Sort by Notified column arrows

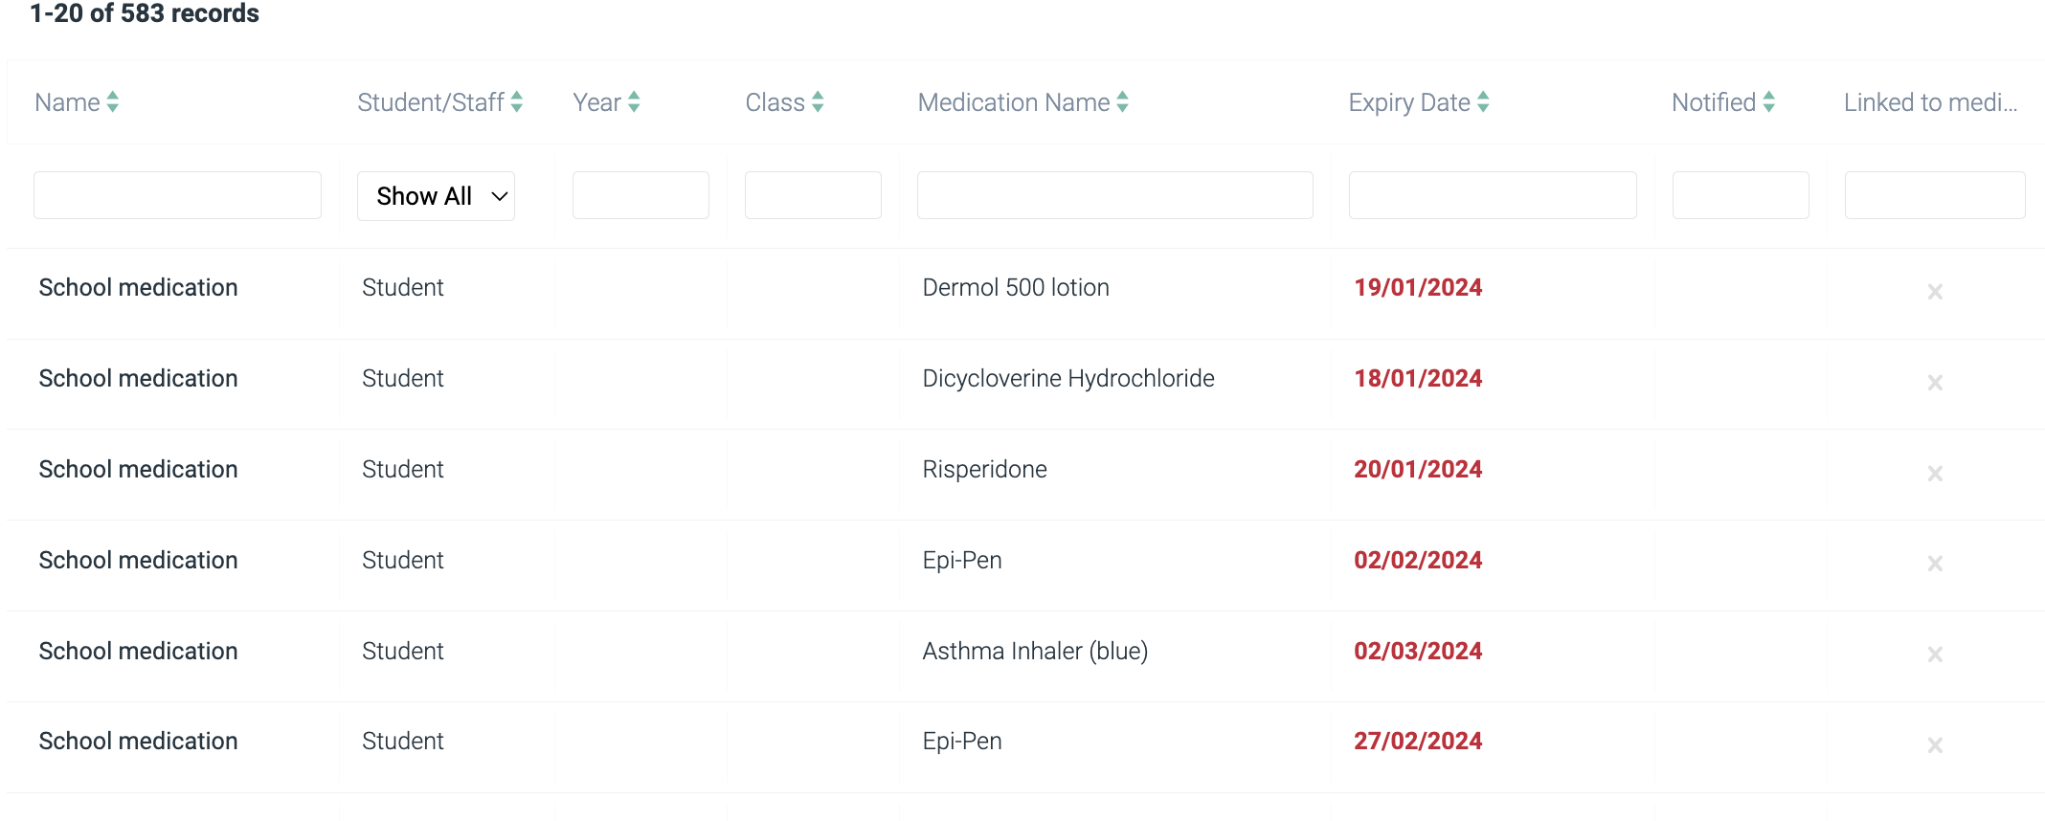pos(1769,102)
